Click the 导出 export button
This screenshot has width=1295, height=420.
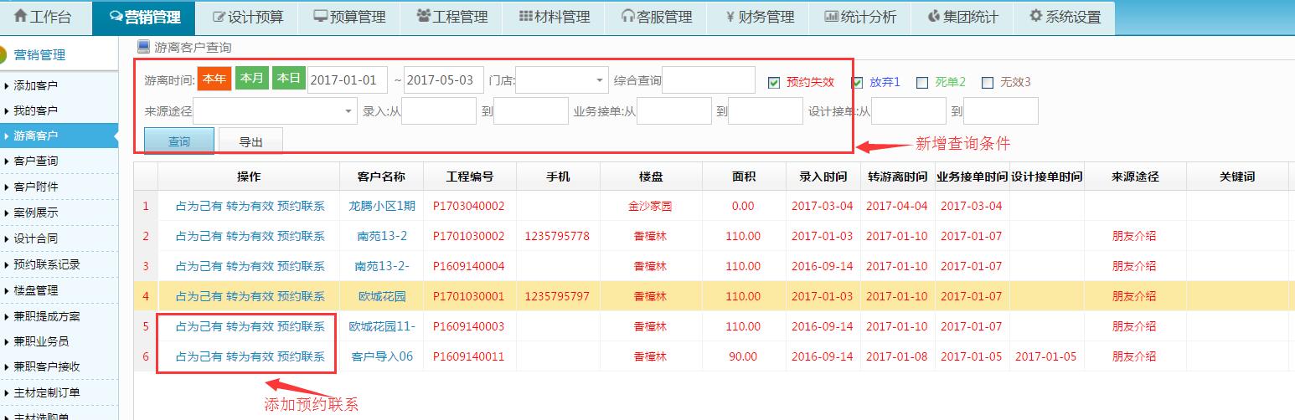click(250, 141)
